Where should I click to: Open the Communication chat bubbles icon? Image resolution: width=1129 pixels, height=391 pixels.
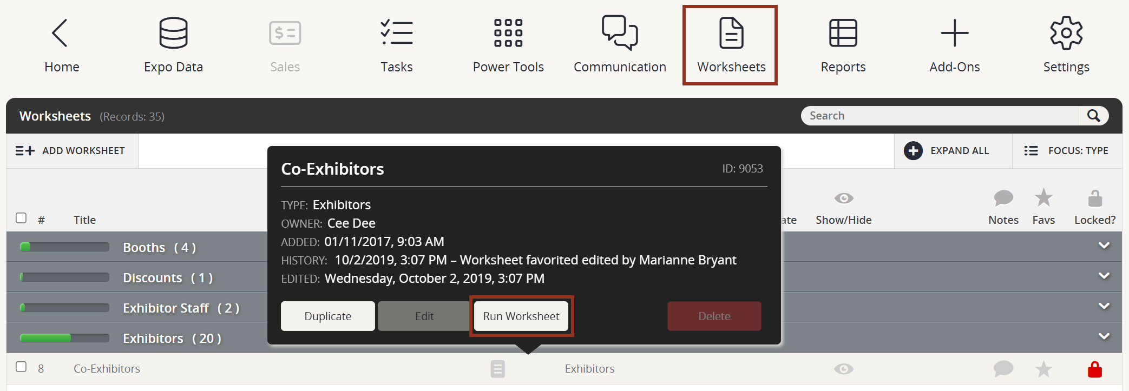[x=620, y=33]
